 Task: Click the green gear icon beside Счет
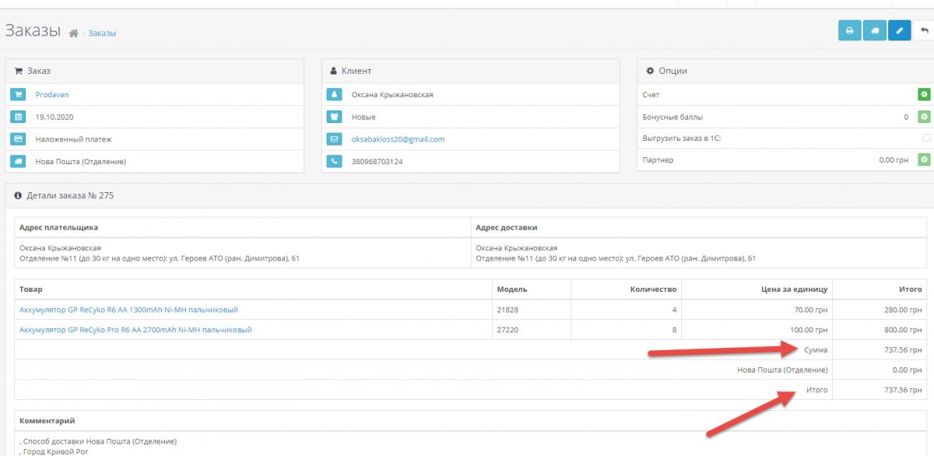[924, 94]
